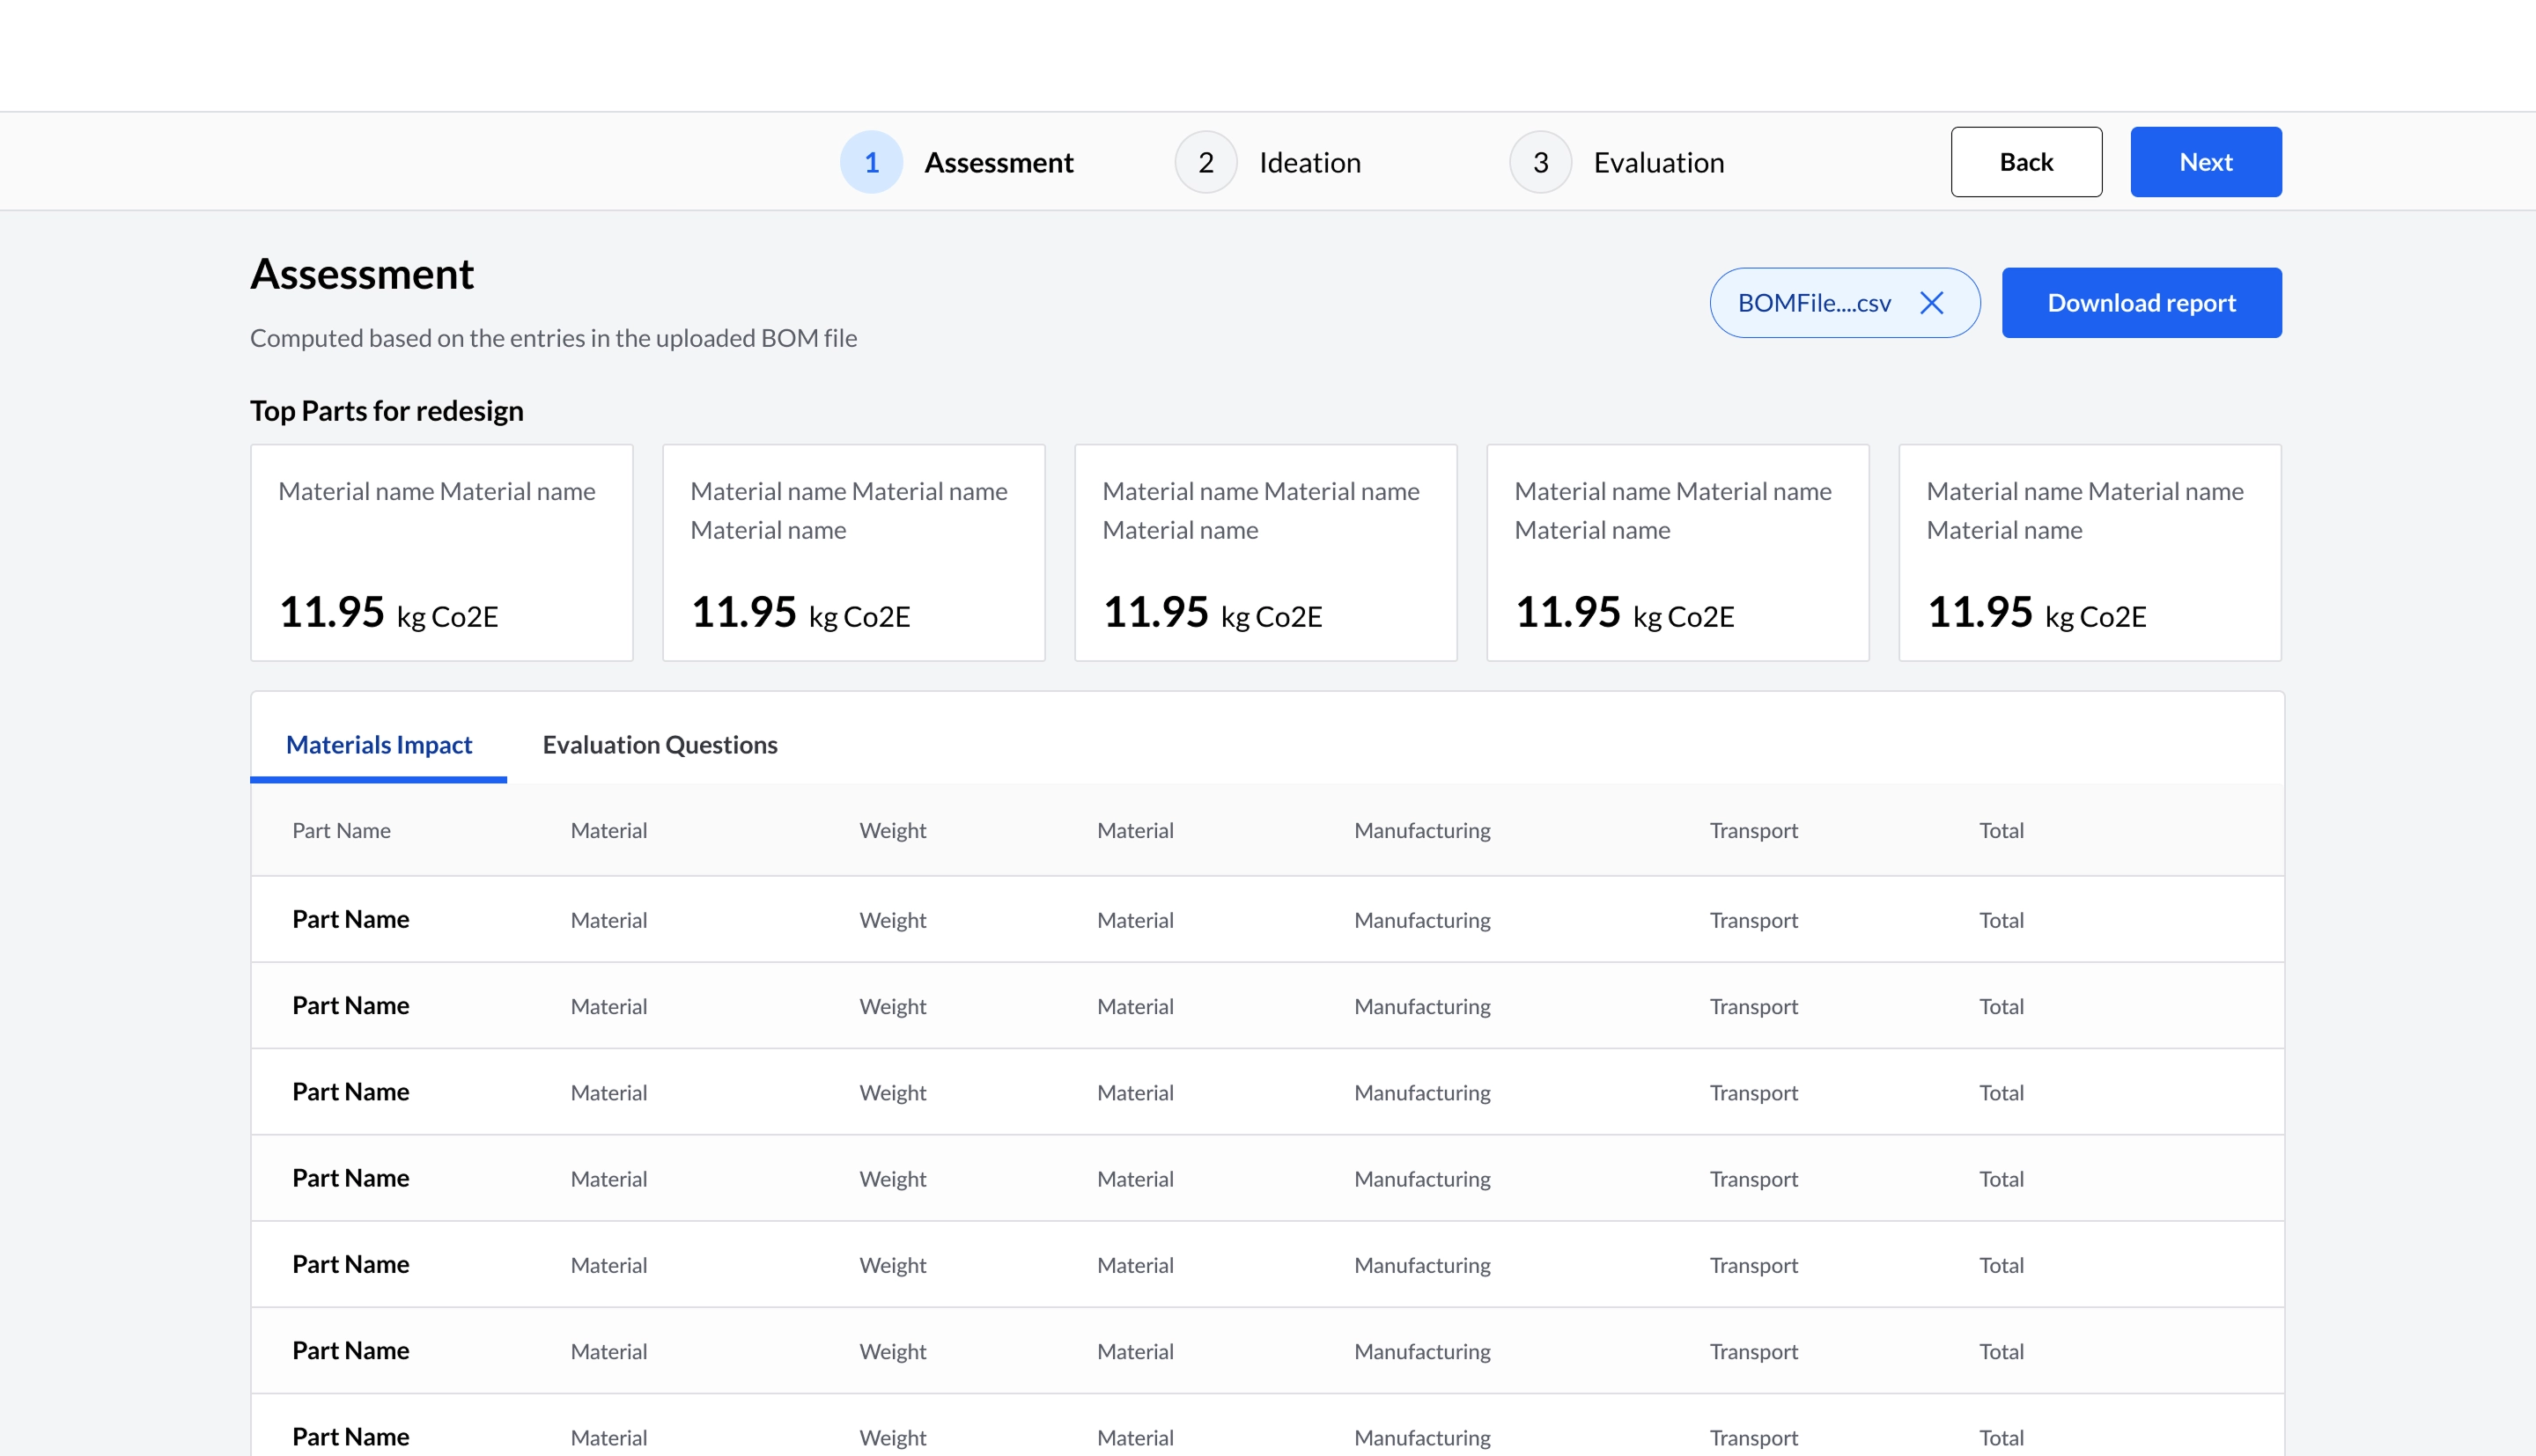
Task: Click the Material column header beside Manufacturing header
Action: [x=1135, y=830]
